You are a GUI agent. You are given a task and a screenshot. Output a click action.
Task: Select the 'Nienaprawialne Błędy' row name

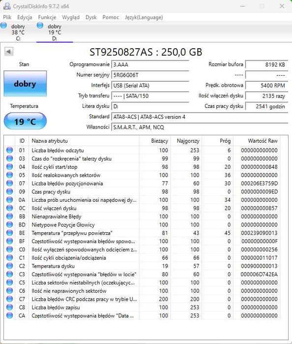click(x=57, y=217)
